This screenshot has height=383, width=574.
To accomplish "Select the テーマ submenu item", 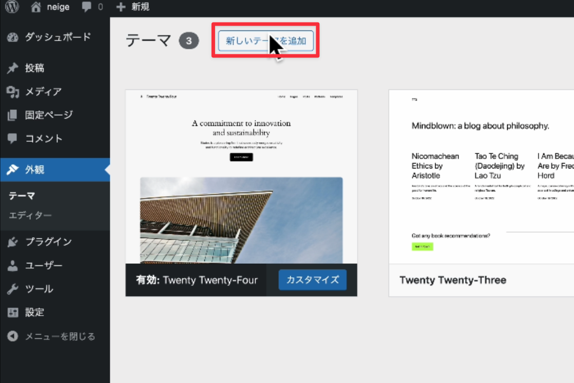I will [x=22, y=196].
